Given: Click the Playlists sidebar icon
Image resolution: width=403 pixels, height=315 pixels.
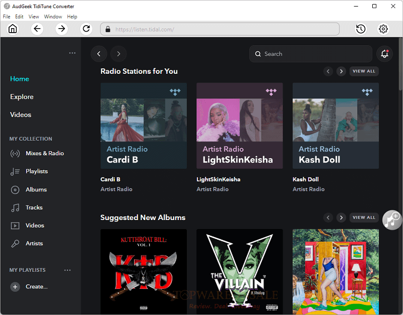Looking at the screenshot, I should tap(15, 171).
